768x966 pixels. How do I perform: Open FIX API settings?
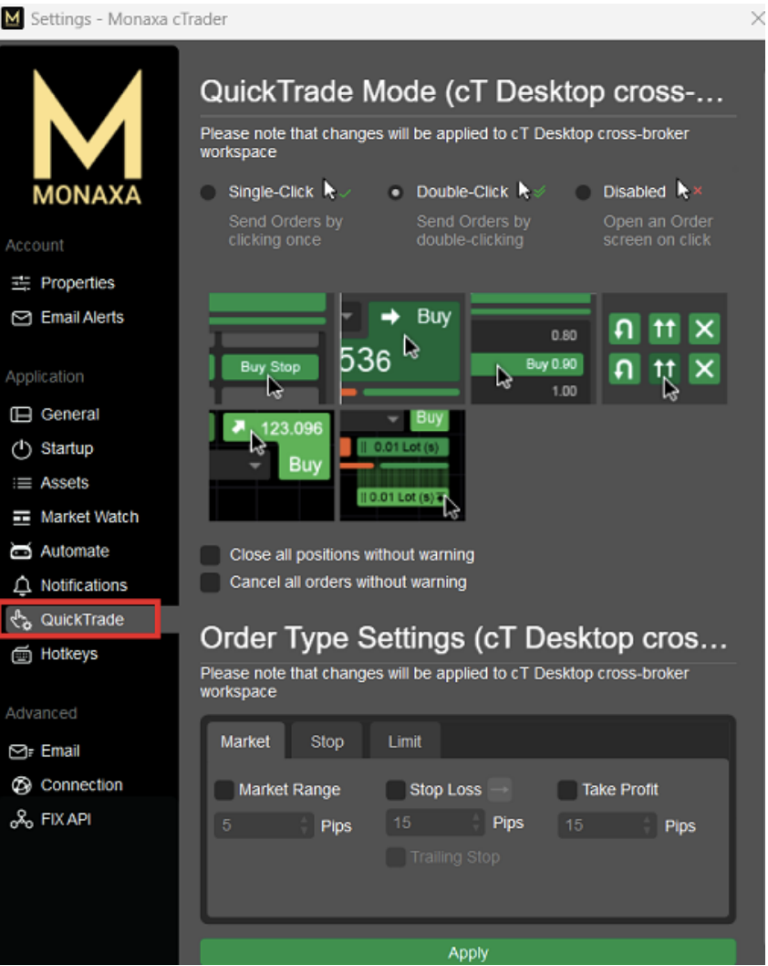coord(66,819)
